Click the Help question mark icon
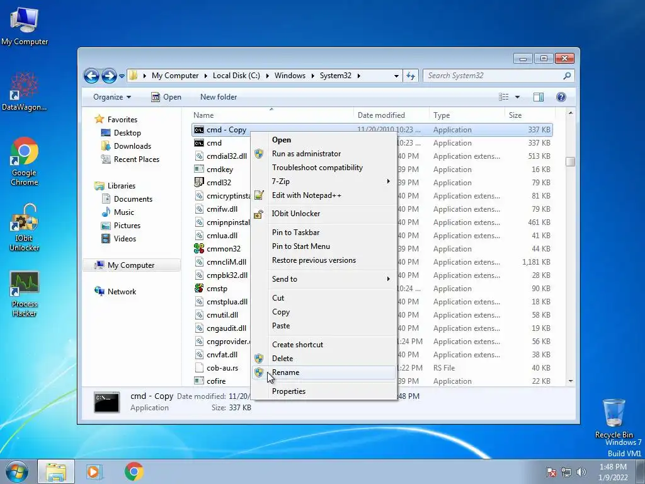 [561, 97]
